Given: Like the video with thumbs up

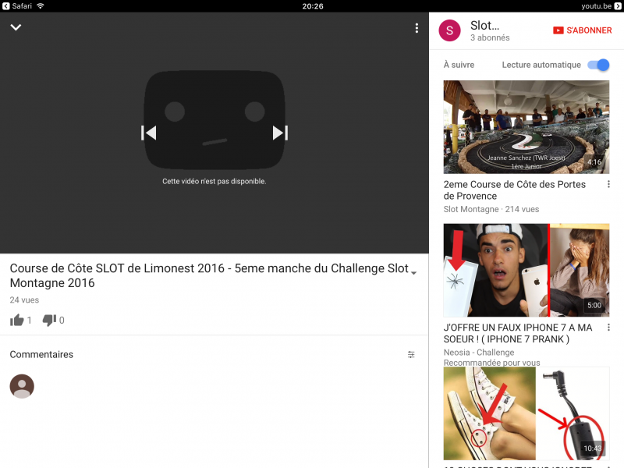Looking at the screenshot, I should point(17,320).
